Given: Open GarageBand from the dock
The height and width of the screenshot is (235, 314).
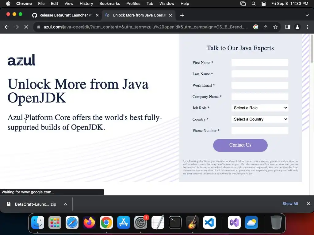Looking at the screenshot, I should coord(192,222).
